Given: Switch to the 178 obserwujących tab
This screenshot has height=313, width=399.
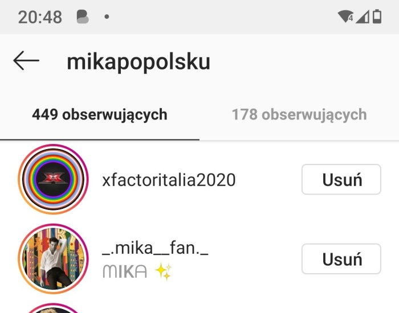Looking at the screenshot, I should pyautogui.click(x=299, y=114).
